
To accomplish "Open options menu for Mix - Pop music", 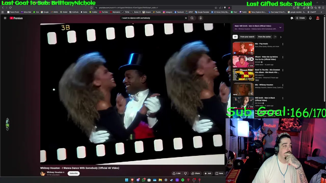I will tap(283, 44).
